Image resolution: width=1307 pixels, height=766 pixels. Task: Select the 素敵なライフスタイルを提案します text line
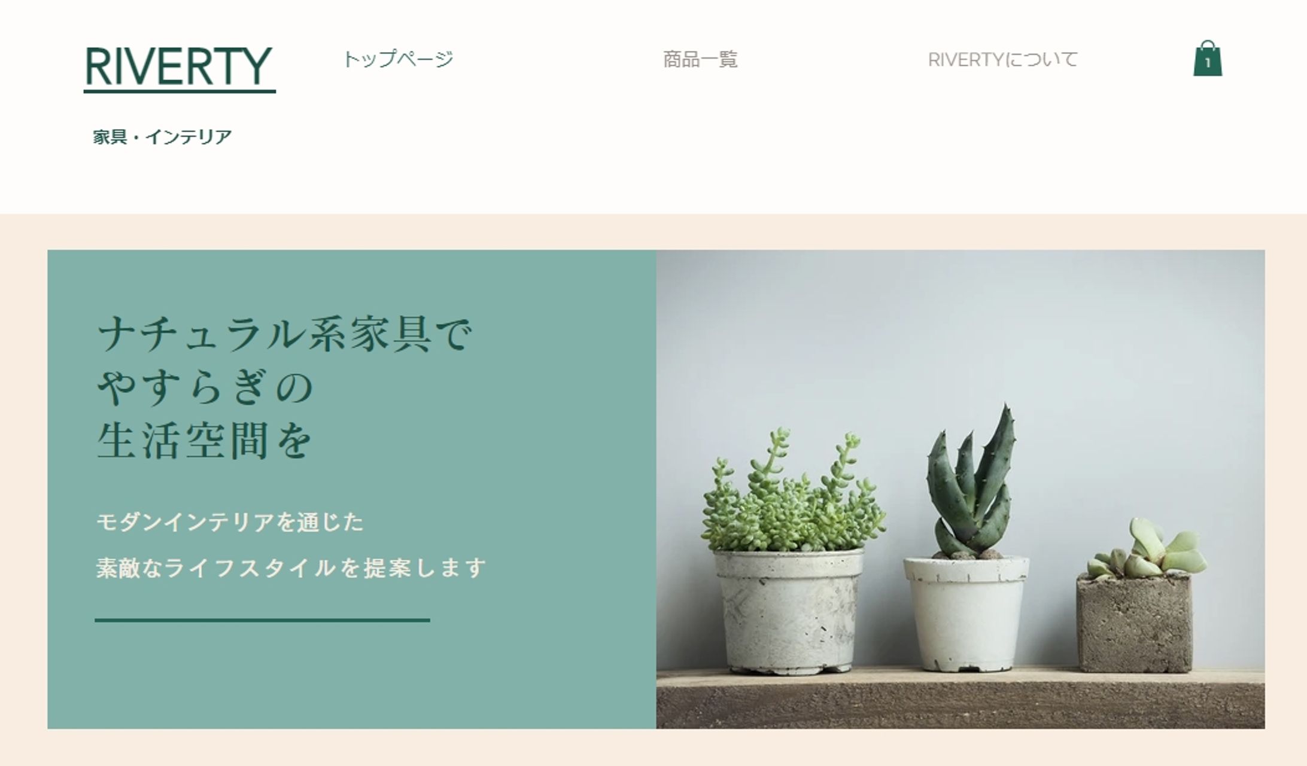(291, 567)
